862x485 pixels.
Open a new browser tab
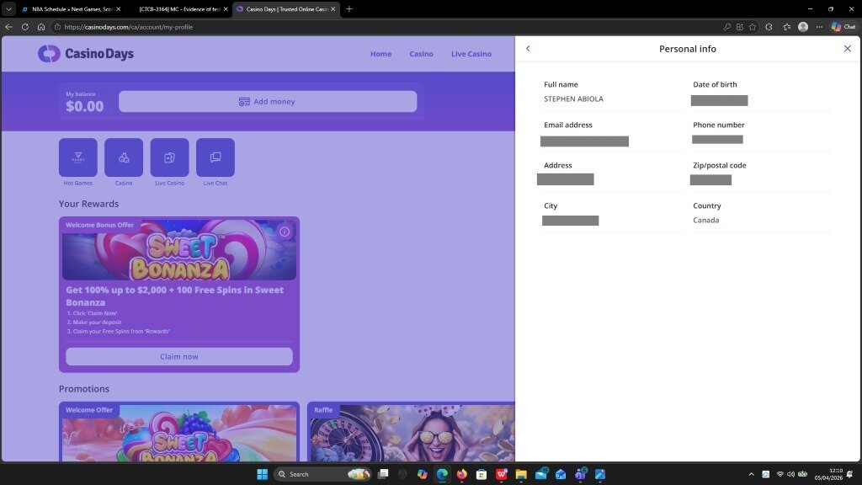point(349,8)
